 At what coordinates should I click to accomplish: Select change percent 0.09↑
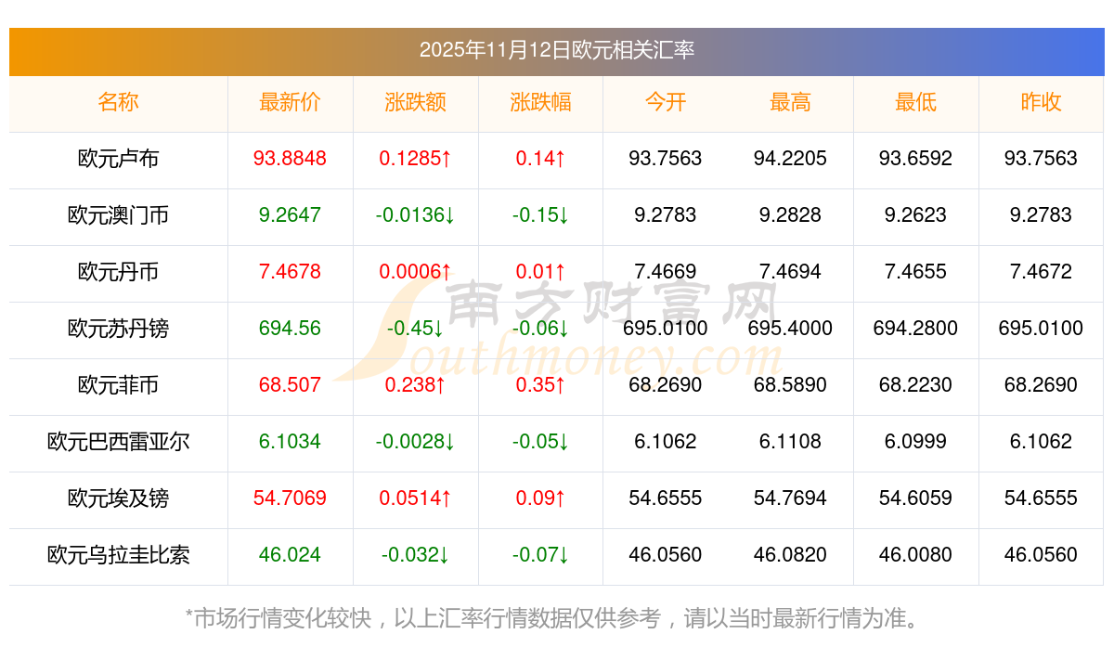coord(540,498)
